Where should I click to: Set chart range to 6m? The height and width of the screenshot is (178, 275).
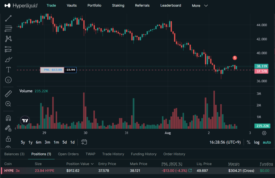click(x=39, y=142)
